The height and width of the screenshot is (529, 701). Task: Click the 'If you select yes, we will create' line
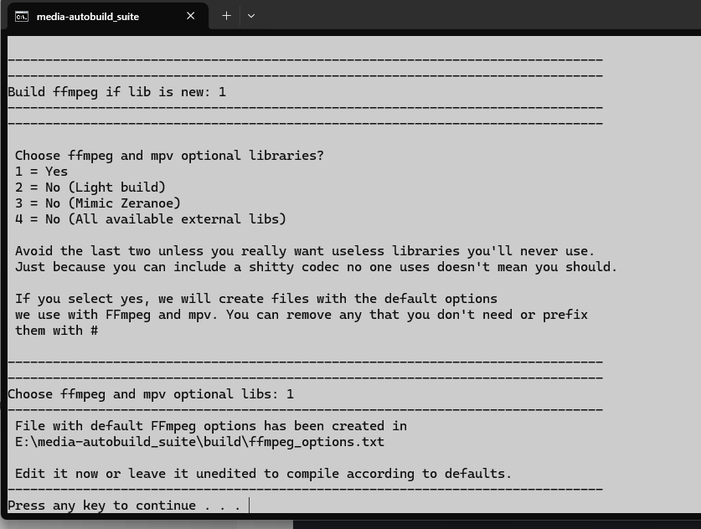(x=256, y=299)
